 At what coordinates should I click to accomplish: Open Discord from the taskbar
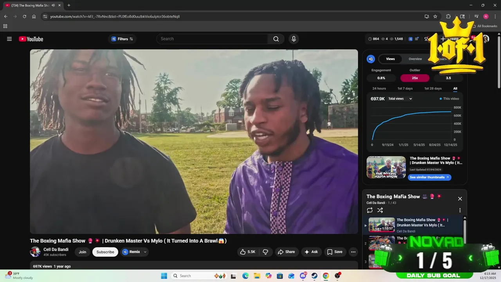[x=303, y=276]
